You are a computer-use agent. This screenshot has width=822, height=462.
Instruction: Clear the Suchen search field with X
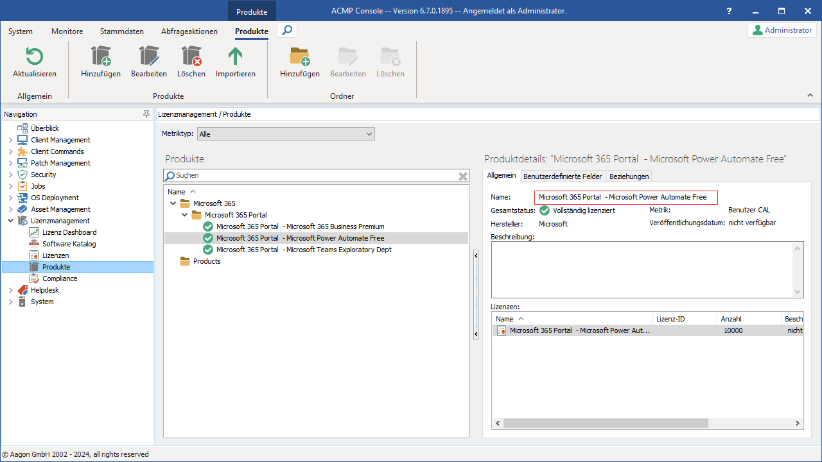pyautogui.click(x=462, y=176)
